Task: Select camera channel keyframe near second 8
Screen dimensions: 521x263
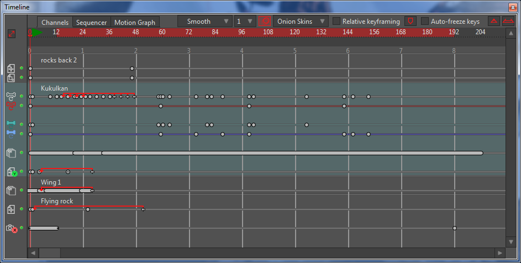Action: click(455, 228)
